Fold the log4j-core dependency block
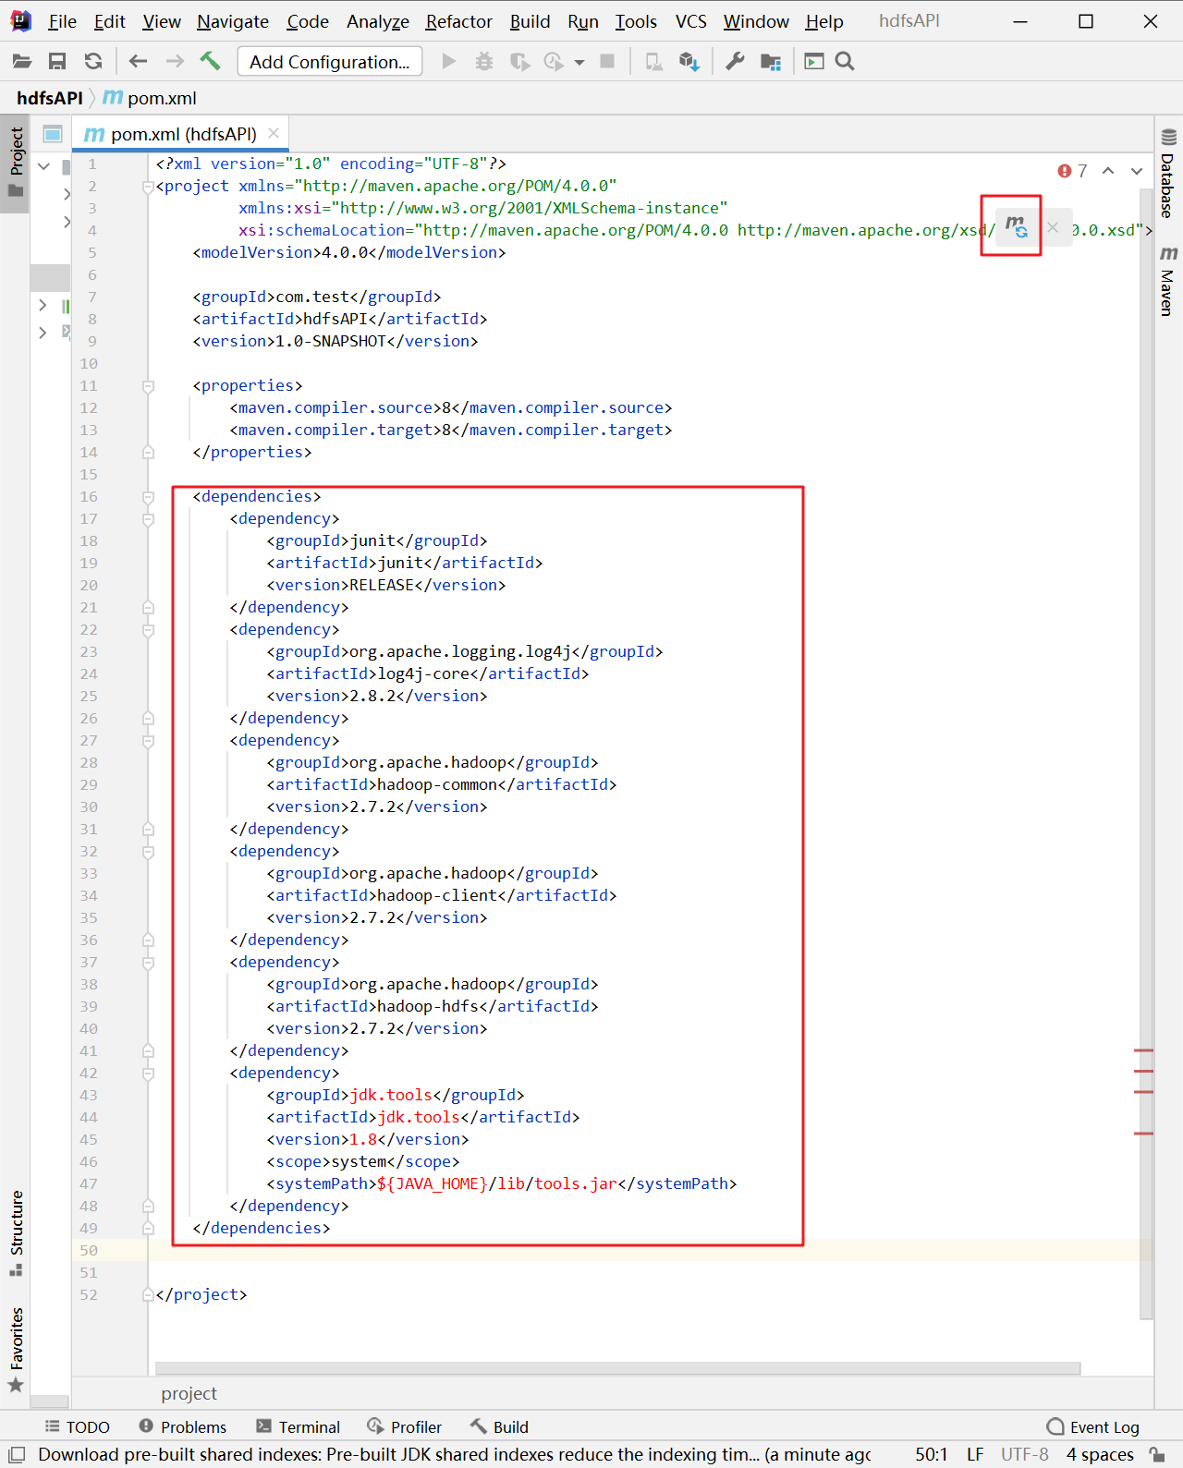 (x=148, y=631)
